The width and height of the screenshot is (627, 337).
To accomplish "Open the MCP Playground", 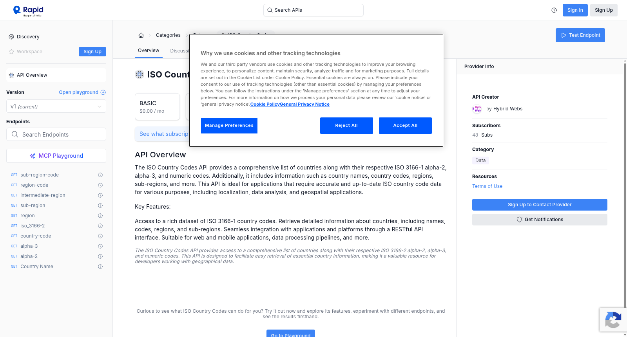I will [56, 156].
